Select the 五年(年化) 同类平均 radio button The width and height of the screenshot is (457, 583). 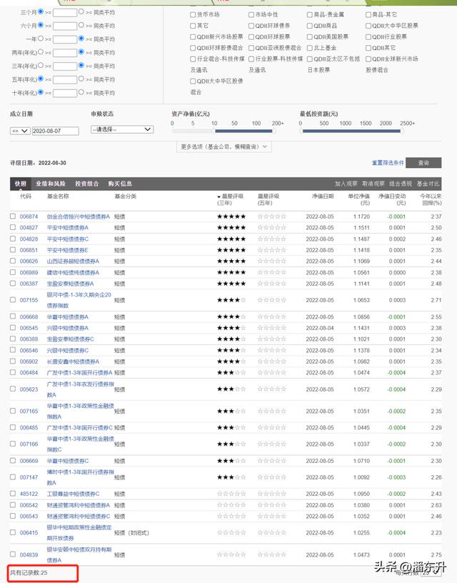click(81, 79)
